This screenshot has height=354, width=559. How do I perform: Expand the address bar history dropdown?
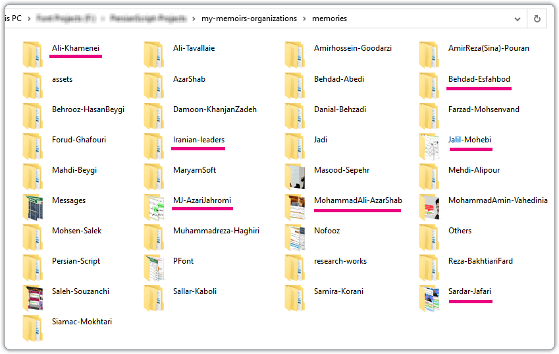point(517,18)
